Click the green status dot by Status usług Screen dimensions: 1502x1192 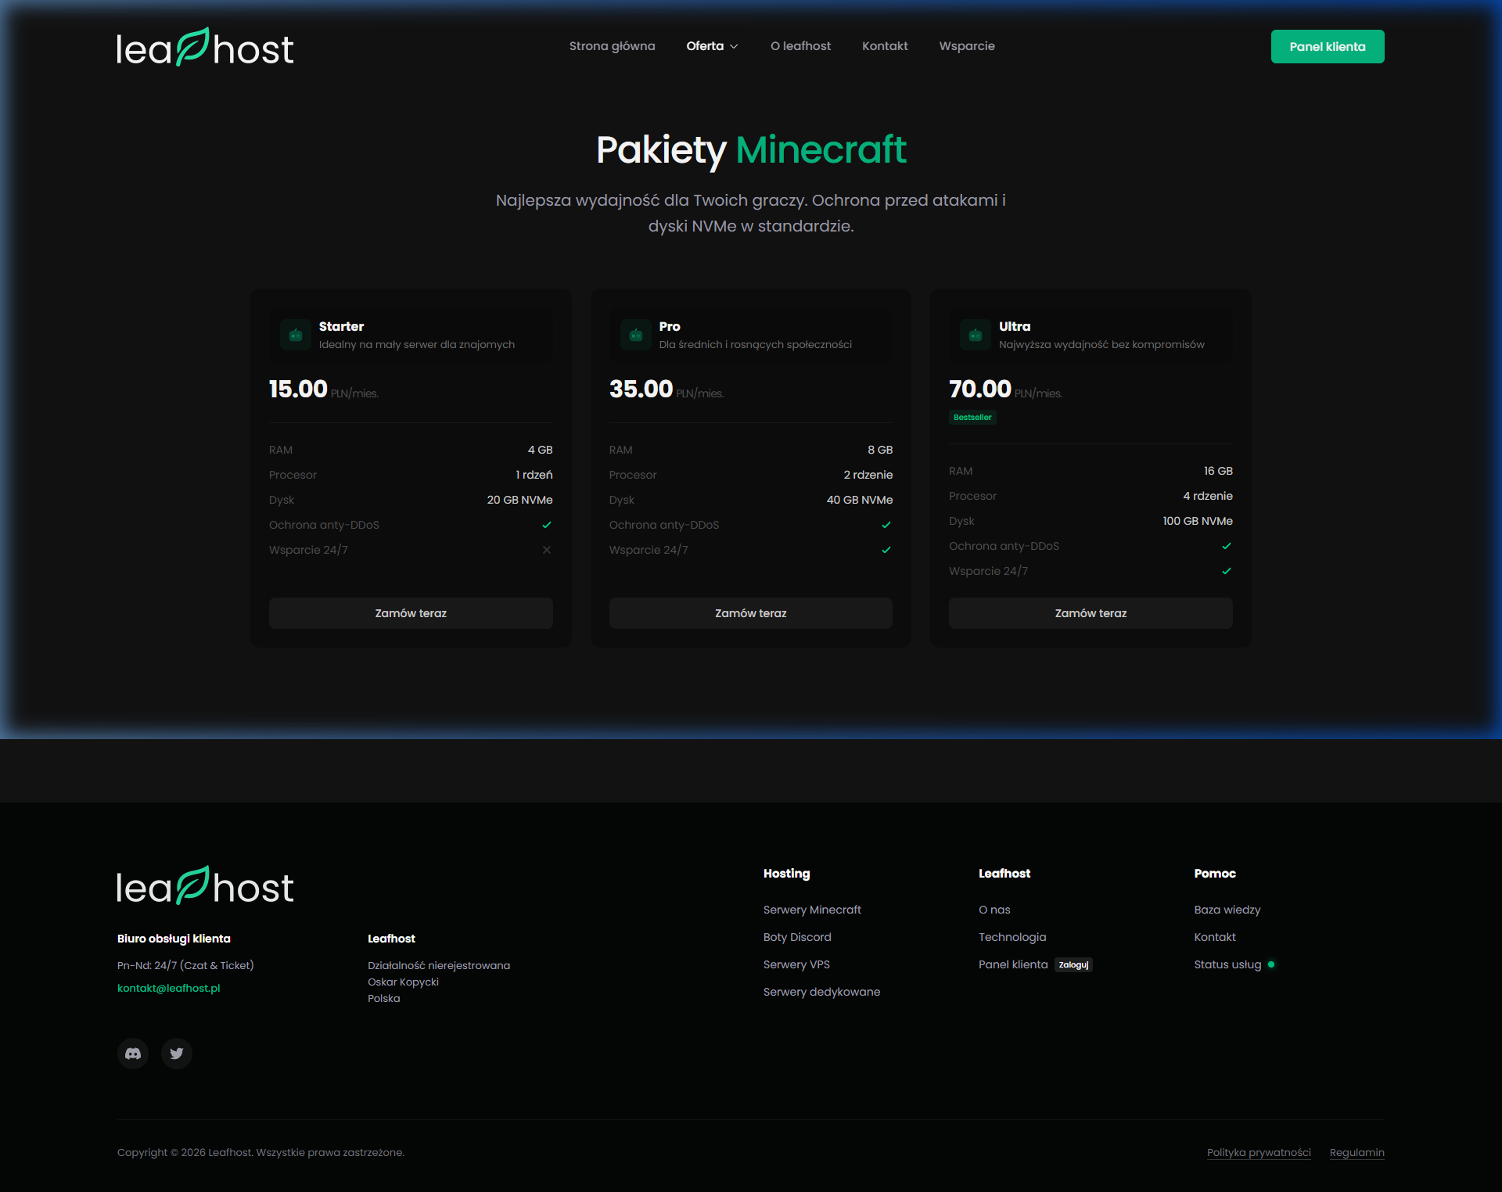click(x=1271, y=964)
